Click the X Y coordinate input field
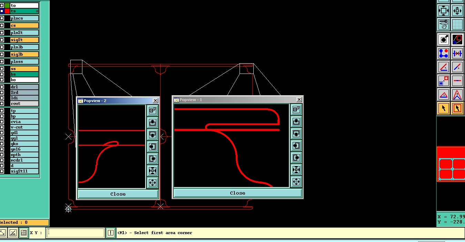 coord(75,233)
